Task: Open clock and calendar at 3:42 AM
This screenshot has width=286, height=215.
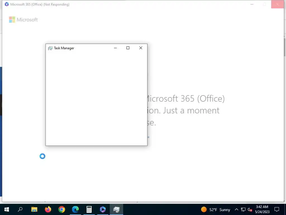Action: (262, 209)
